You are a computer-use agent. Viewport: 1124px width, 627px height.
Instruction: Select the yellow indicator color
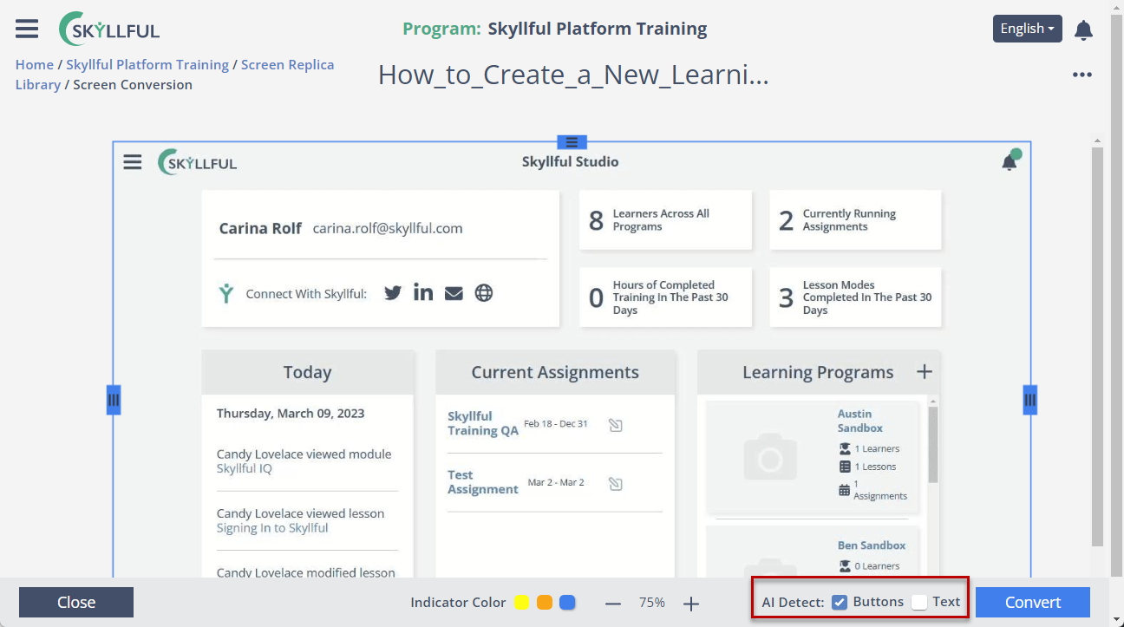(522, 603)
